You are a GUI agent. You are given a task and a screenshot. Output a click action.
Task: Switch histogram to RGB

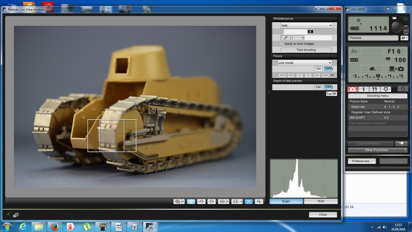coord(321,201)
